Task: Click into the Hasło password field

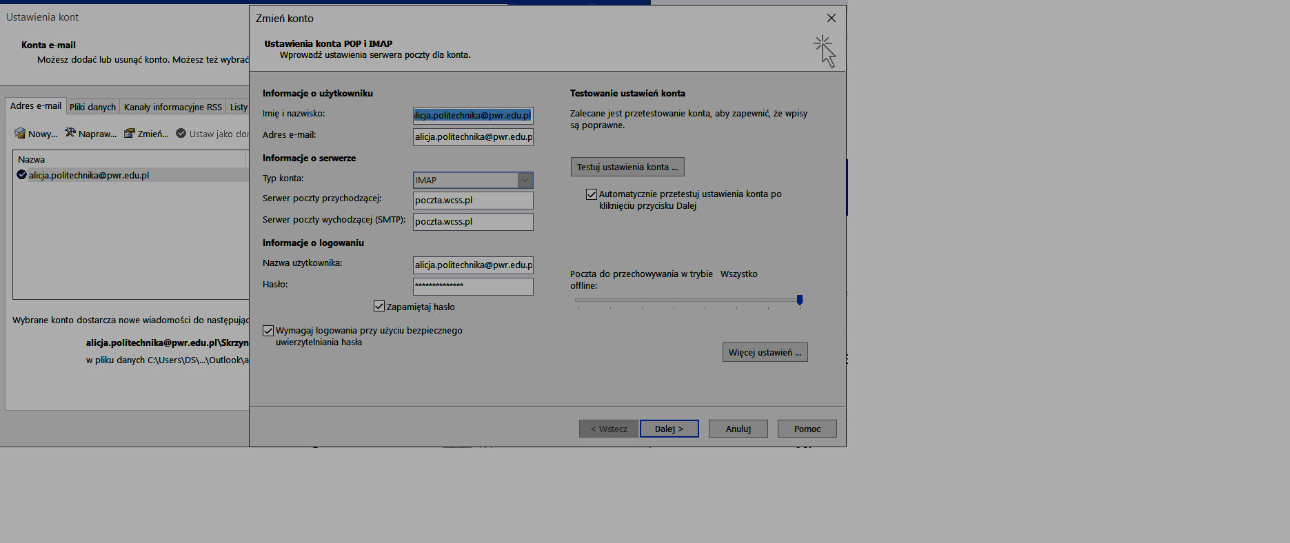Action: tap(473, 286)
